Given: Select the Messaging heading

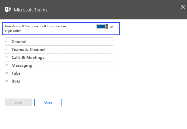Looking at the screenshot, I should [x=22, y=65].
